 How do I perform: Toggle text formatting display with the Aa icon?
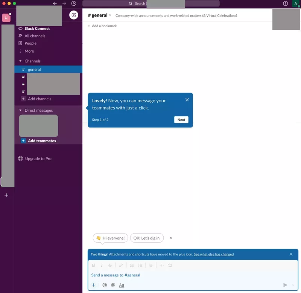coord(121,285)
